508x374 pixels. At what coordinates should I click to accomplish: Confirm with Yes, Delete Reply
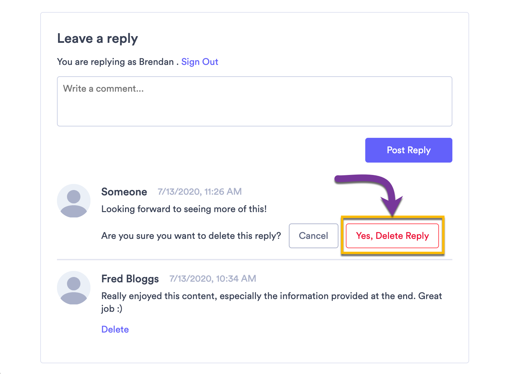coord(392,236)
